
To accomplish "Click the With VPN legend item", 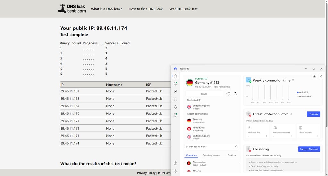I will coord(302,92).
